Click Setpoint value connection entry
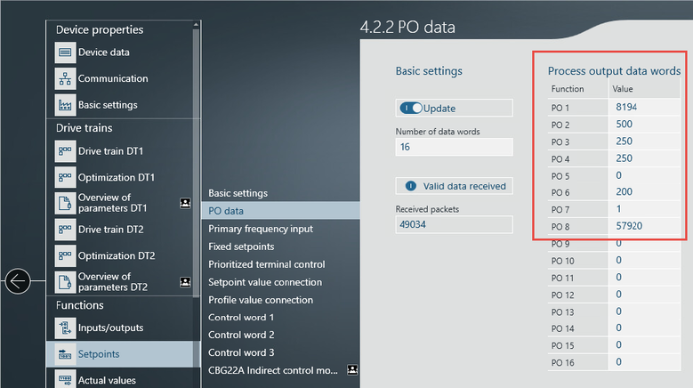 [x=265, y=282]
